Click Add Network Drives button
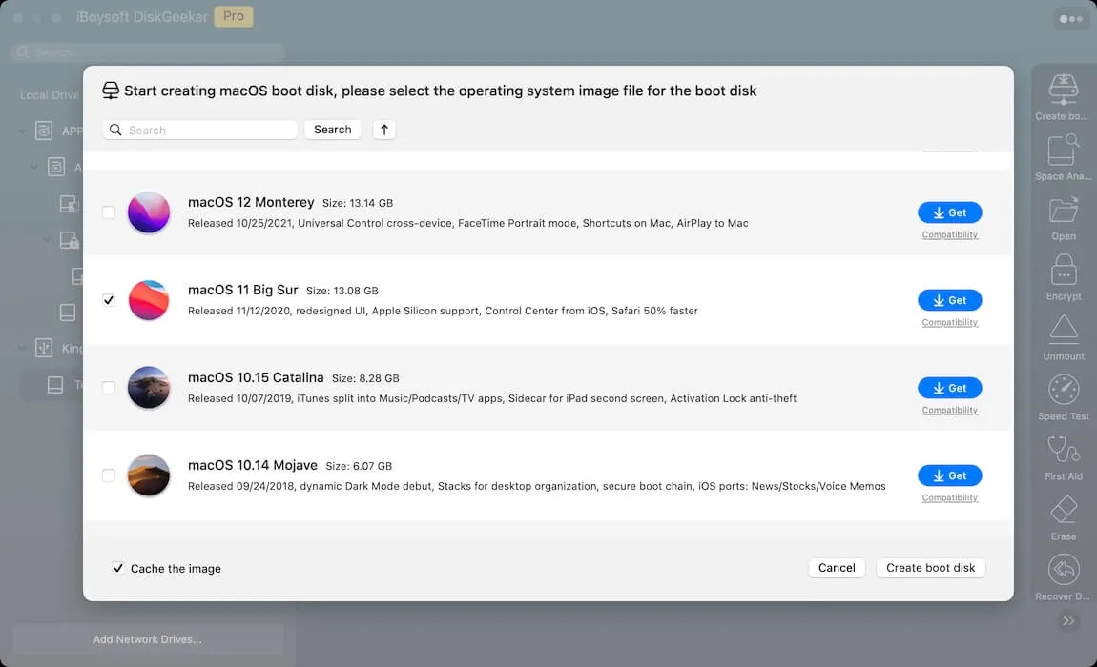1097x667 pixels. pyautogui.click(x=148, y=639)
